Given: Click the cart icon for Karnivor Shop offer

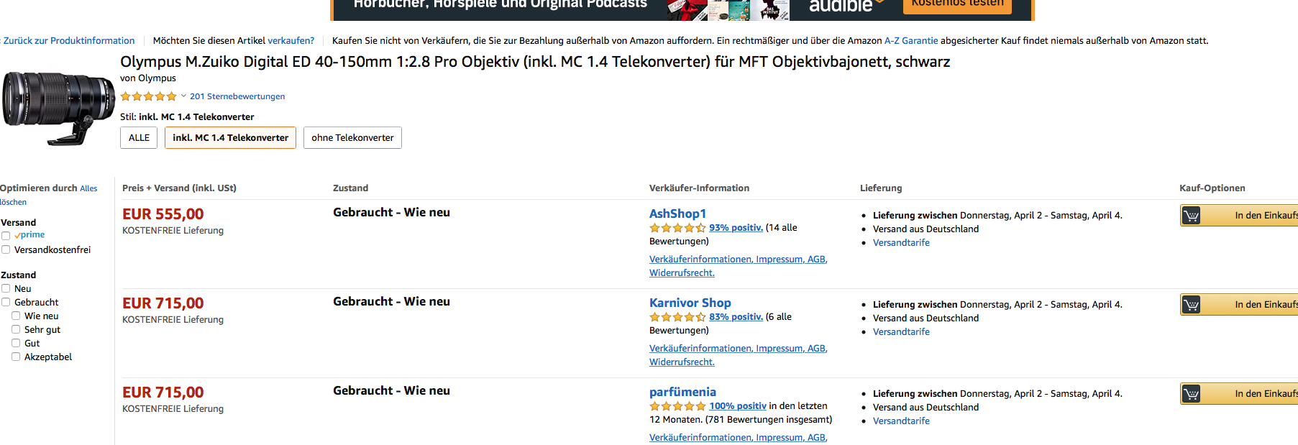Looking at the screenshot, I should point(1191,305).
